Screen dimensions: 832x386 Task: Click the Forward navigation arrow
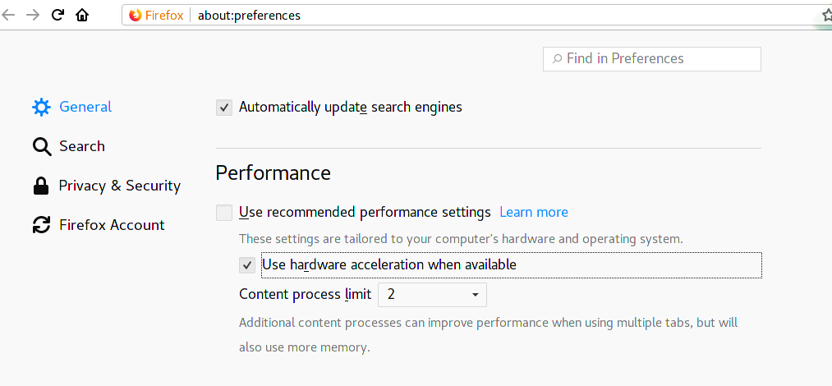pyautogui.click(x=33, y=15)
